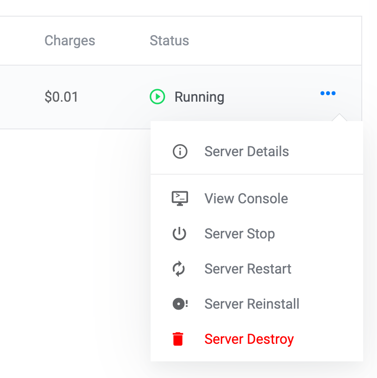Click the Status column header
This screenshot has height=378, width=377.
click(169, 41)
